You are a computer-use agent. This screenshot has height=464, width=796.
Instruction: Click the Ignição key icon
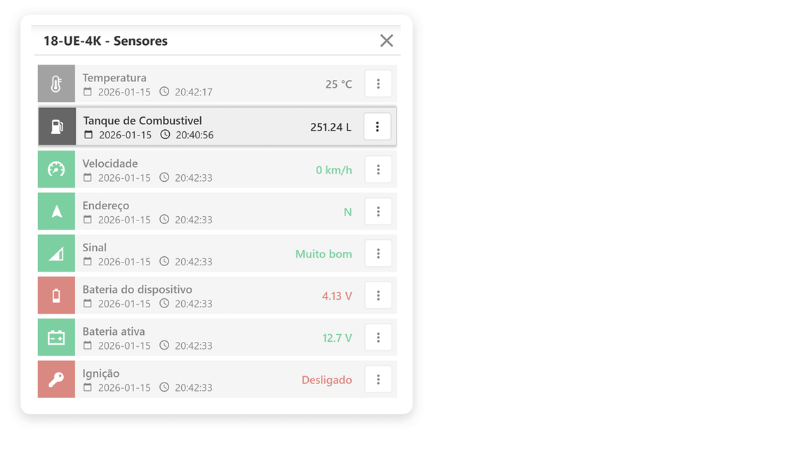56,380
